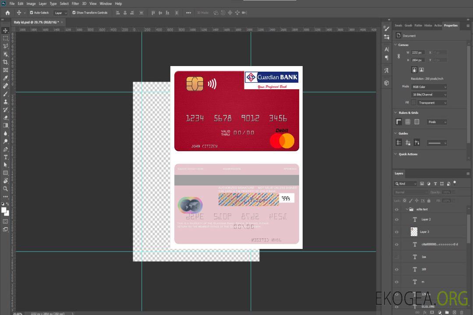The width and height of the screenshot is (473, 315).
Task: Open the Glyphs panel icon
Action: click(386, 70)
